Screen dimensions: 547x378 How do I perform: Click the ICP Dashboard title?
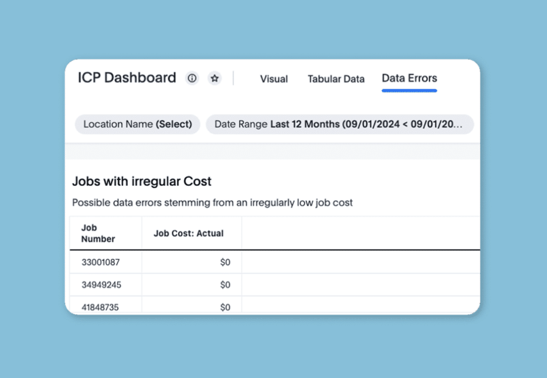coord(127,78)
